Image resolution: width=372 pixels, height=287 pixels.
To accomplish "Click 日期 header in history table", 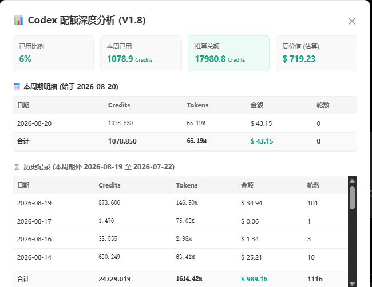I will point(23,185).
